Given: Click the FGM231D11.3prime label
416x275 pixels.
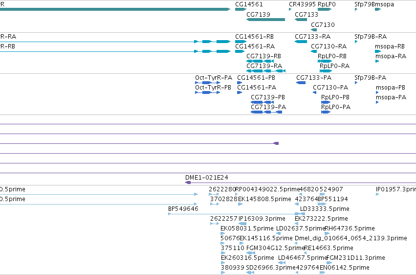Looking at the screenshot, I should (x=355, y=258).
